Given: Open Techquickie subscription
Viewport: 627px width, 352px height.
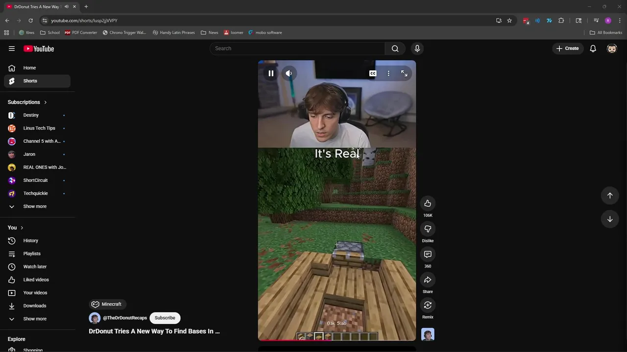Looking at the screenshot, I should click(x=37, y=193).
